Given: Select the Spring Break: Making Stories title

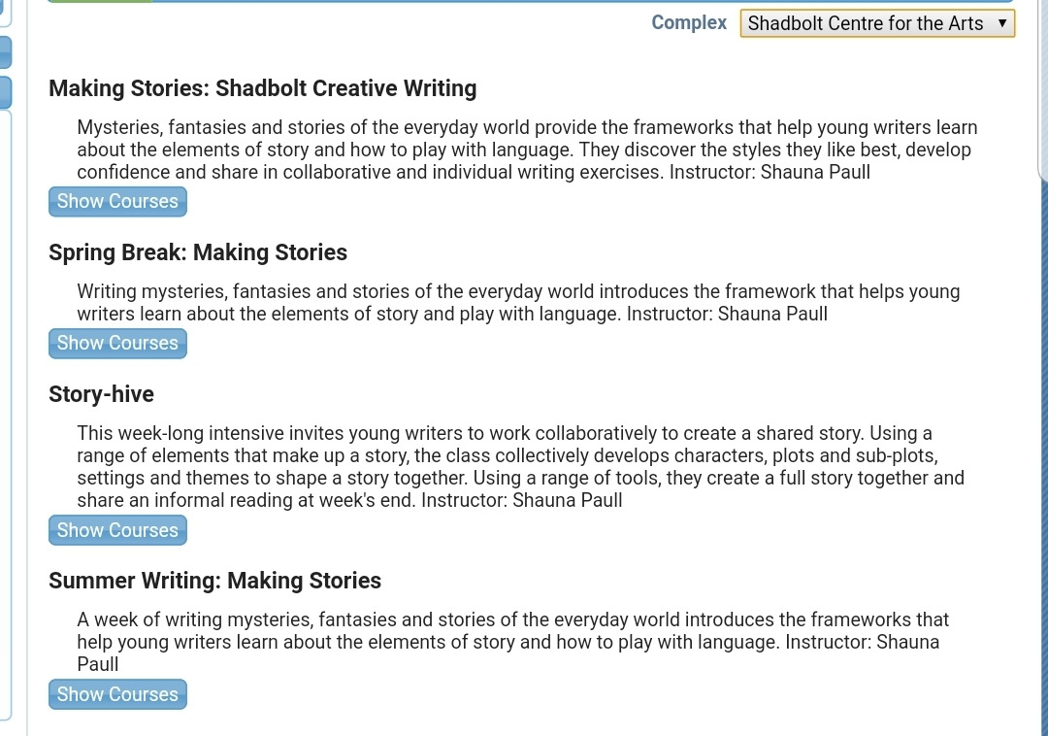Looking at the screenshot, I should (x=198, y=252).
